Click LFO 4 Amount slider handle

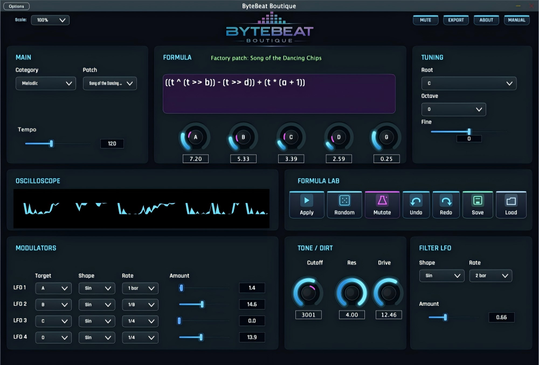(x=202, y=337)
